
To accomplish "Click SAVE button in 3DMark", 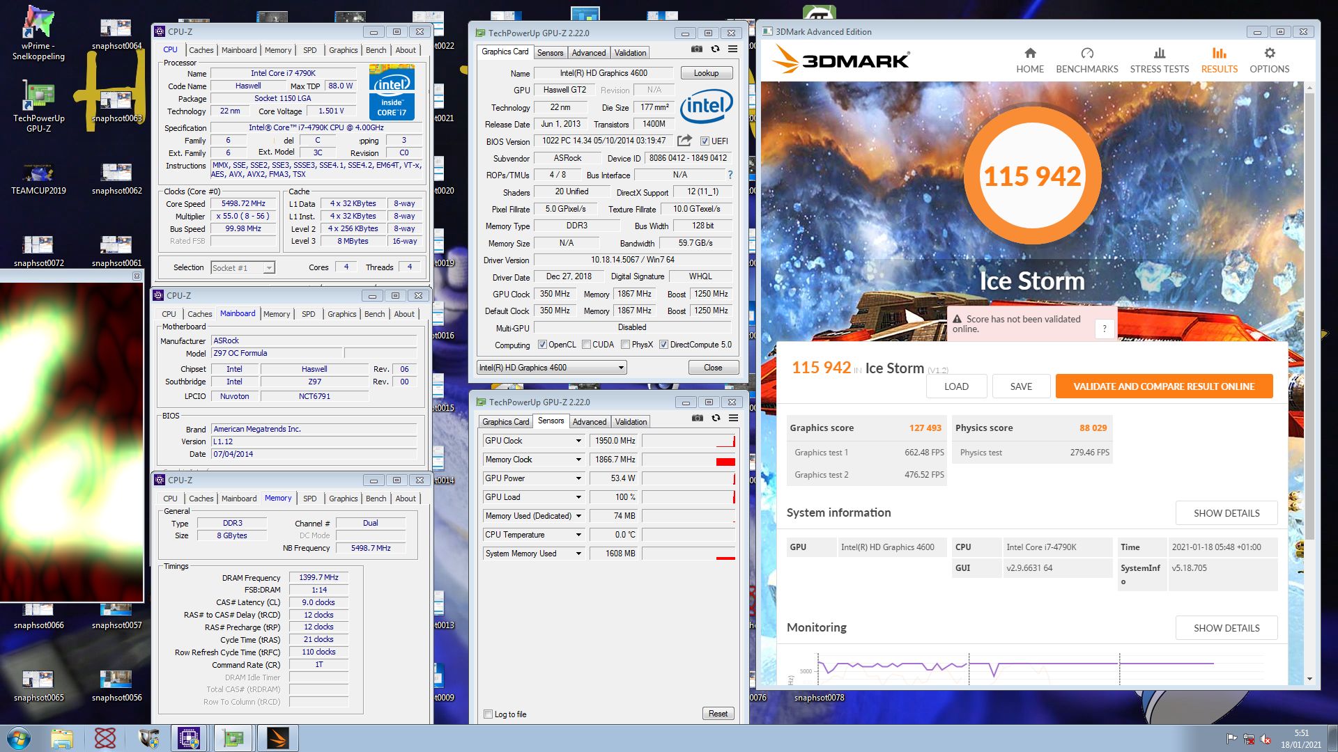I will [x=1021, y=386].
